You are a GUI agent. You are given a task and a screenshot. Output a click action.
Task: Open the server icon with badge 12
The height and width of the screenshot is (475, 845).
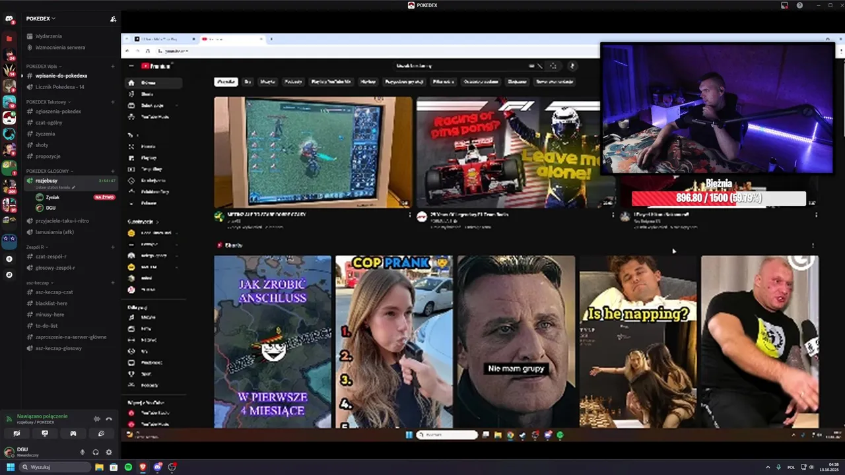(9, 102)
